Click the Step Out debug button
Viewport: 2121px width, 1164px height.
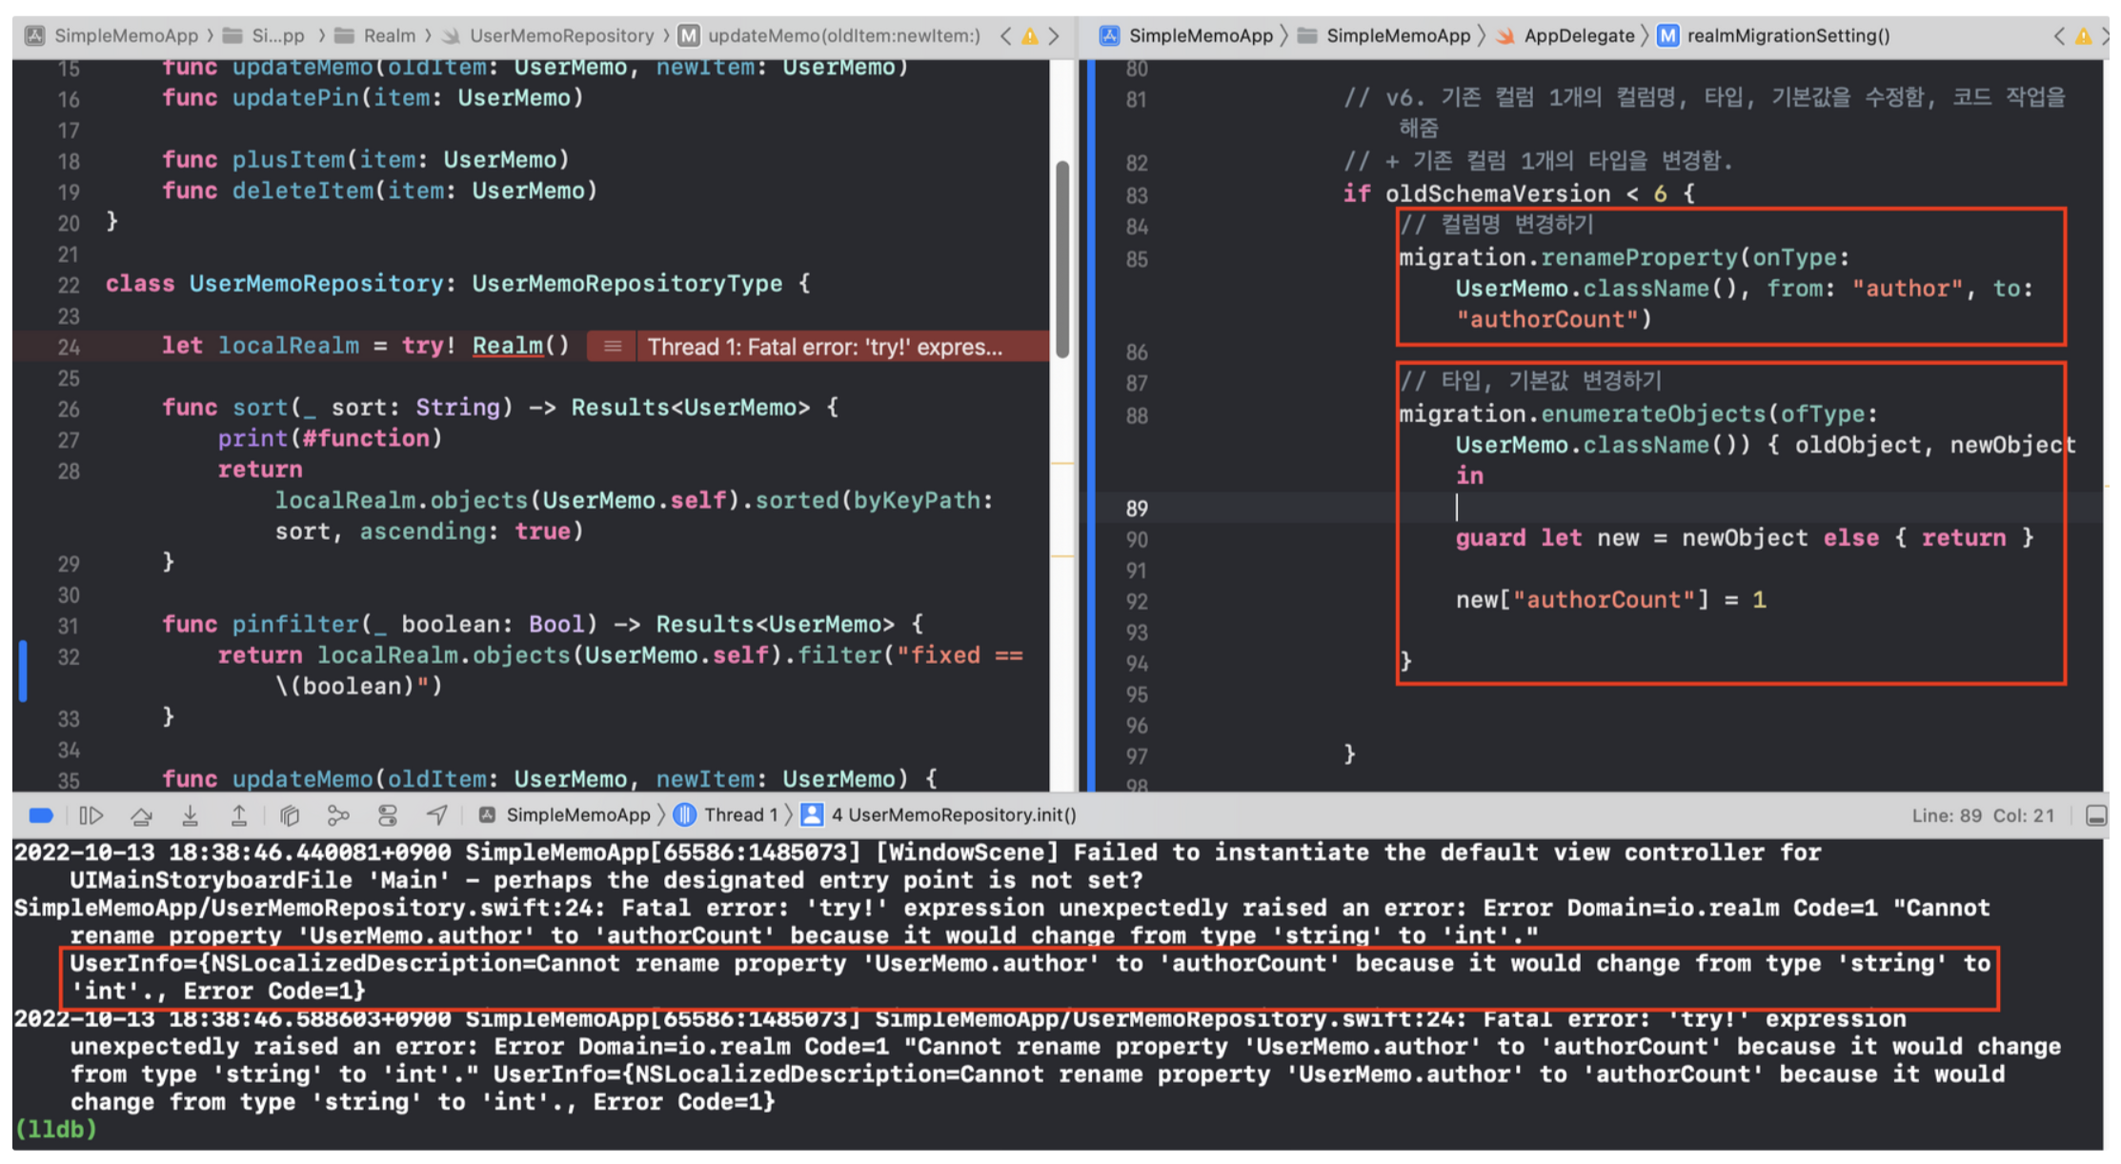tap(239, 815)
